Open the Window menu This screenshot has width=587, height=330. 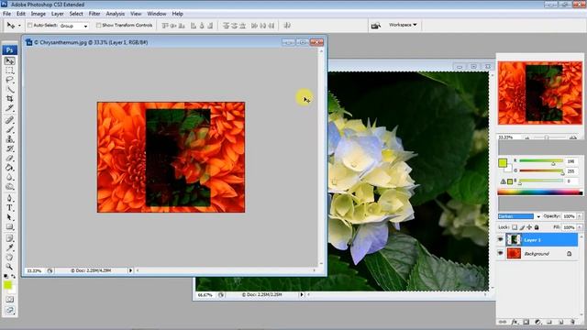pos(157,14)
